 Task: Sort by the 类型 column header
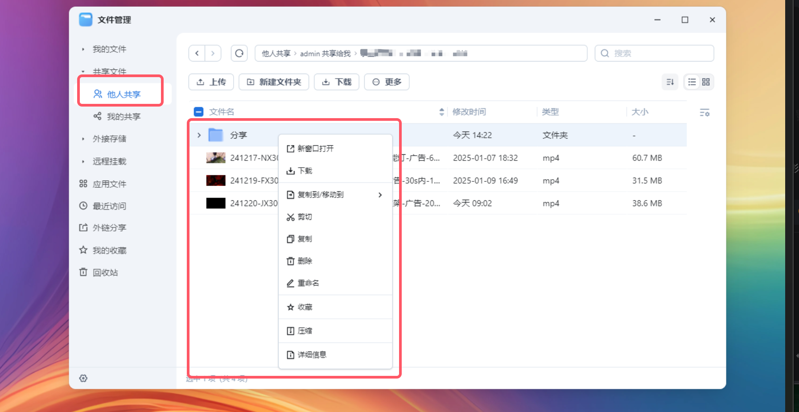[x=550, y=112]
